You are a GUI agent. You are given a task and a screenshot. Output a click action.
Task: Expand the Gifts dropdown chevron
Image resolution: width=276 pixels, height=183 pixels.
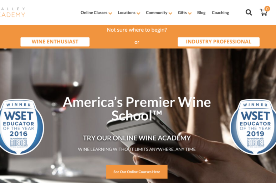click(x=190, y=14)
